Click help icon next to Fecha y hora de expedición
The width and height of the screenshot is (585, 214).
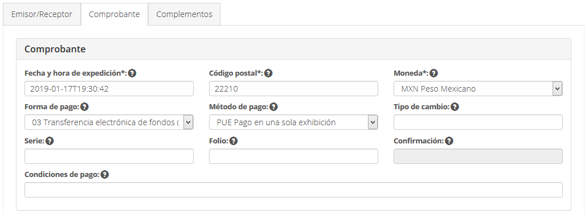pos(132,73)
